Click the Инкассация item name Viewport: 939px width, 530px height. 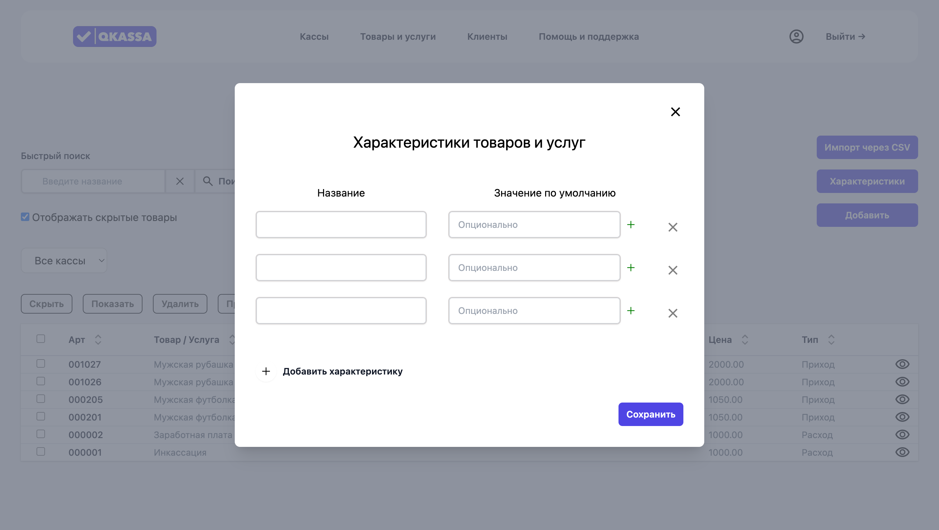[180, 452]
